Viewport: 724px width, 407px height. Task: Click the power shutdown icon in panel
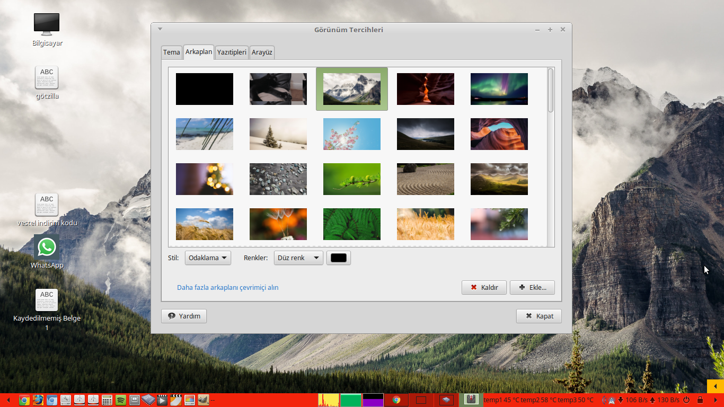pos(686,400)
